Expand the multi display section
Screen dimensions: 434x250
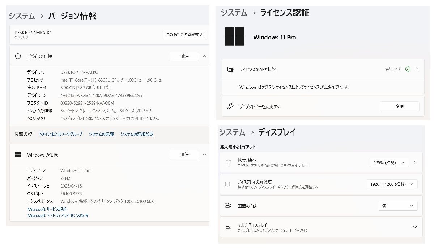pyautogui.click(x=414, y=227)
